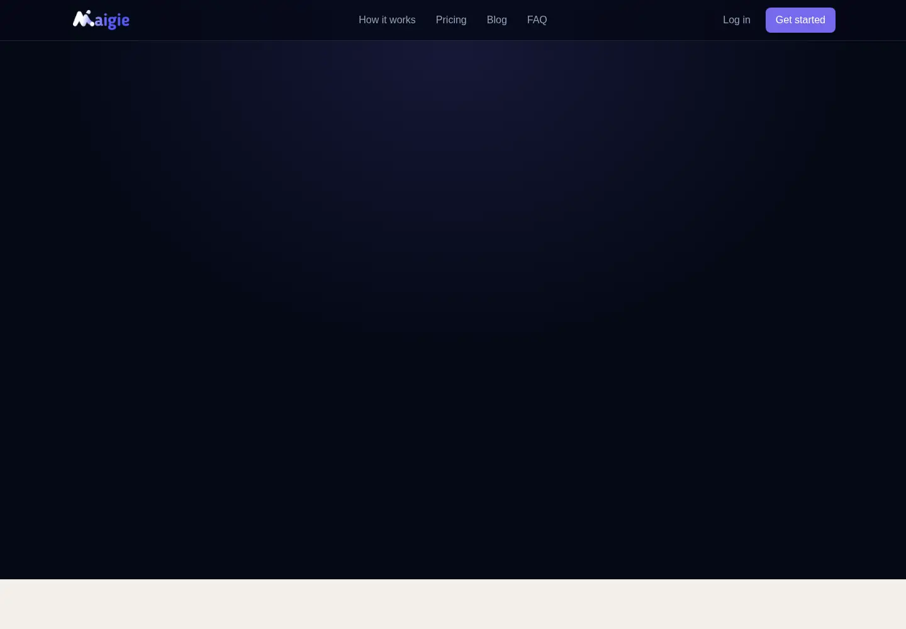This screenshot has height=629, width=906.
Task: Go to Pricing
Action: [x=451, y=20]
